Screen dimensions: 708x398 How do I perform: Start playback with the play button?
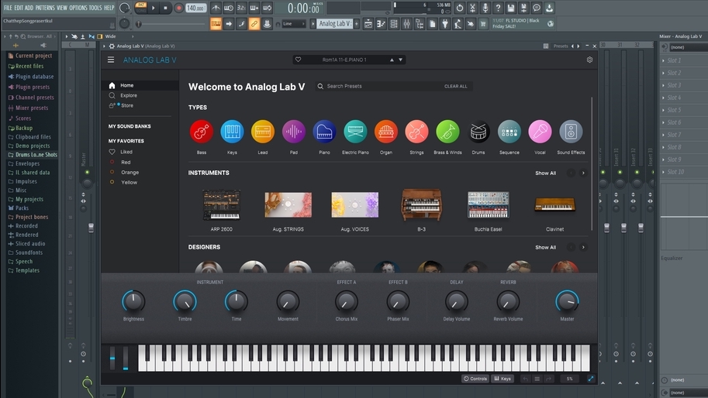(x=153, y=8)
